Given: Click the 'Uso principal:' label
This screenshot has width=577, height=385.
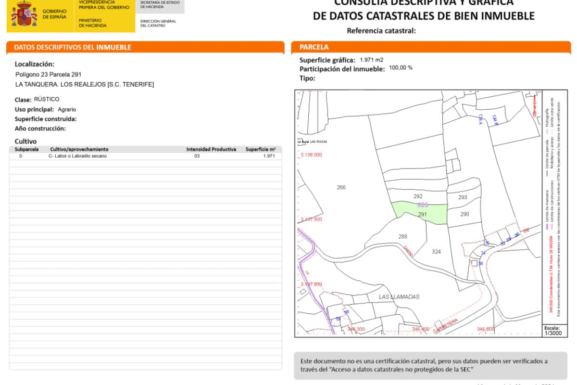Looking at the screenshot, I should (34, 109).
